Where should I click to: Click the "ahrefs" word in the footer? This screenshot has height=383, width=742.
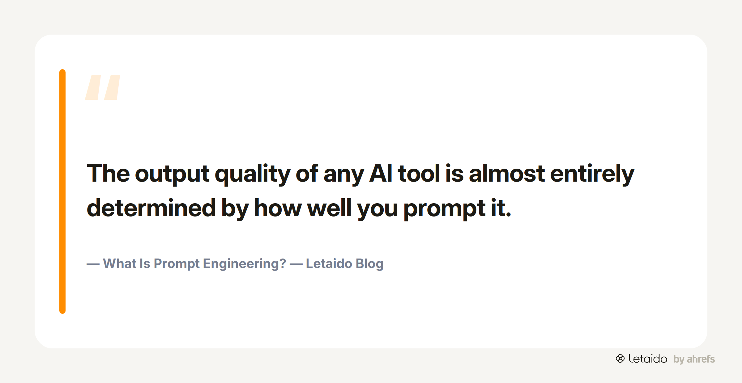tap(701, 359)
